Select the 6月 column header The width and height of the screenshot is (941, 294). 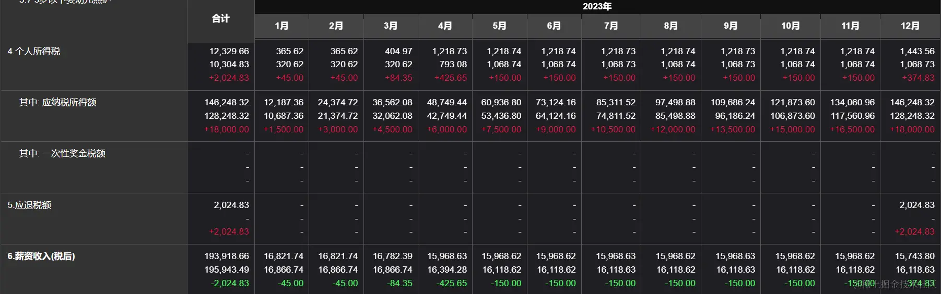(x=554, y=26)
